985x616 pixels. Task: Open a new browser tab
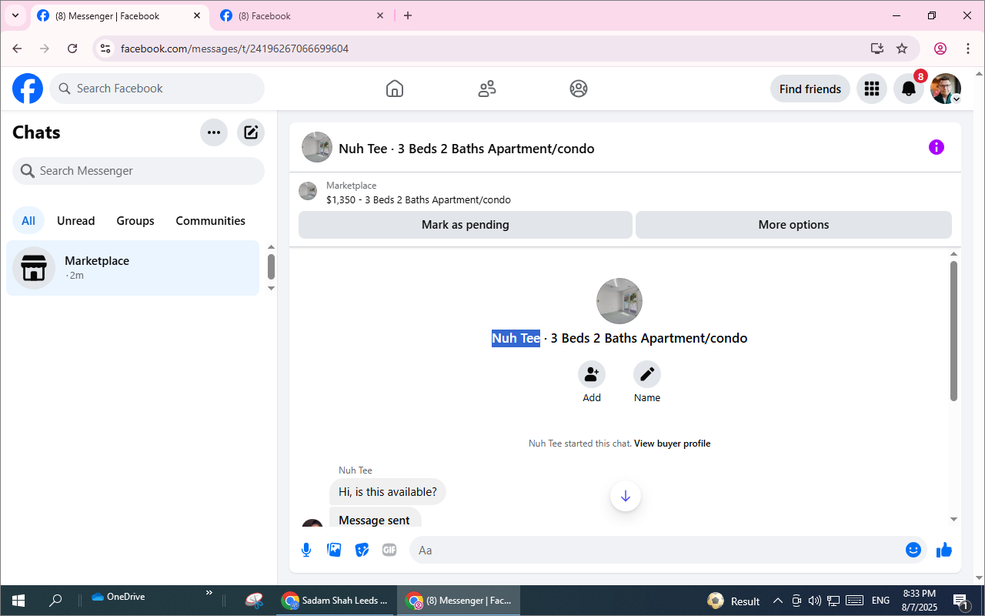pos(408,15)
